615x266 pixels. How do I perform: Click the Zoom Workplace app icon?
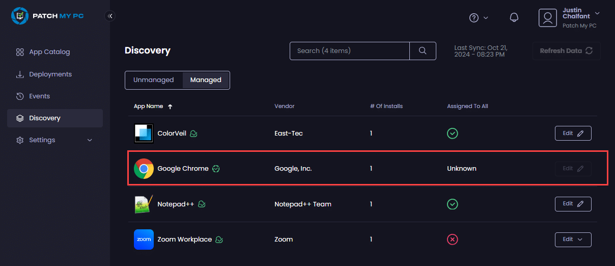(144, 240)
